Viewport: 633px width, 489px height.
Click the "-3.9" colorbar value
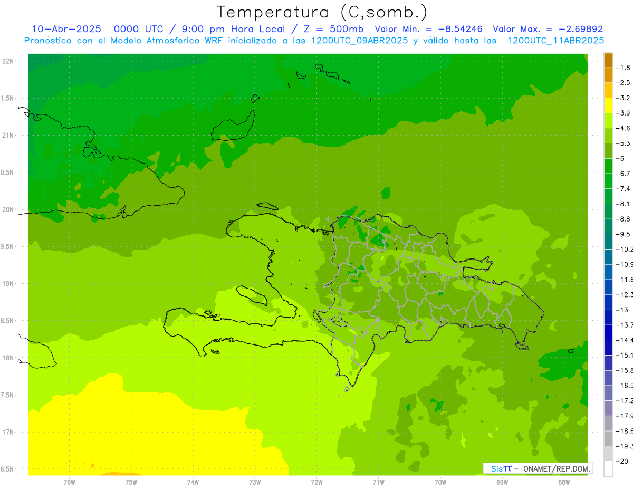click(624, 113)
